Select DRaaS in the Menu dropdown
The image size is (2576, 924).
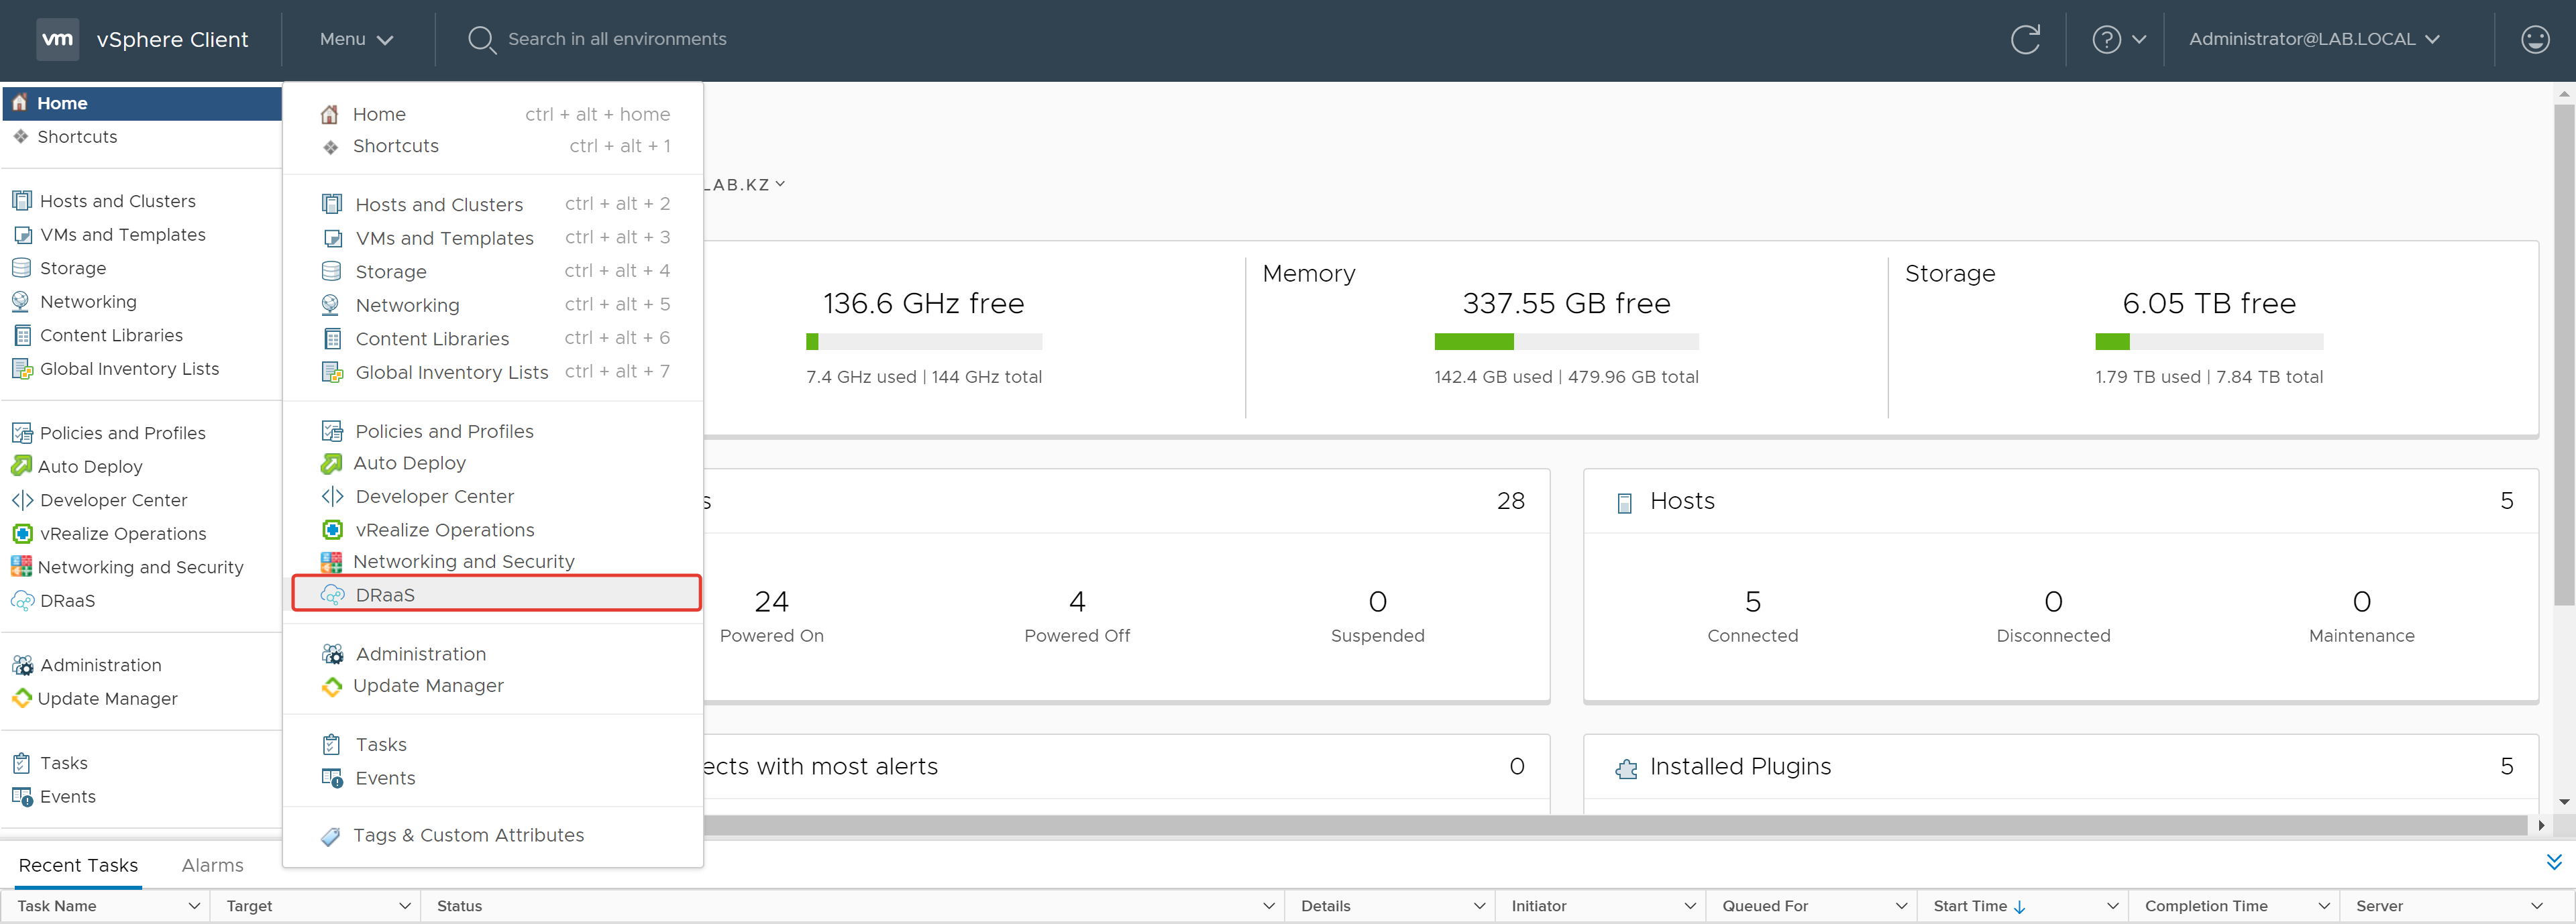point(496,593)
